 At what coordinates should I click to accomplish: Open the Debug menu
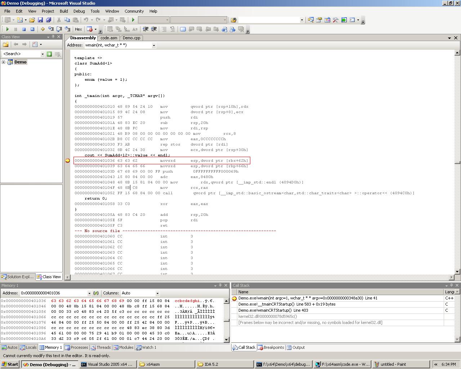[x=79, y=11]
